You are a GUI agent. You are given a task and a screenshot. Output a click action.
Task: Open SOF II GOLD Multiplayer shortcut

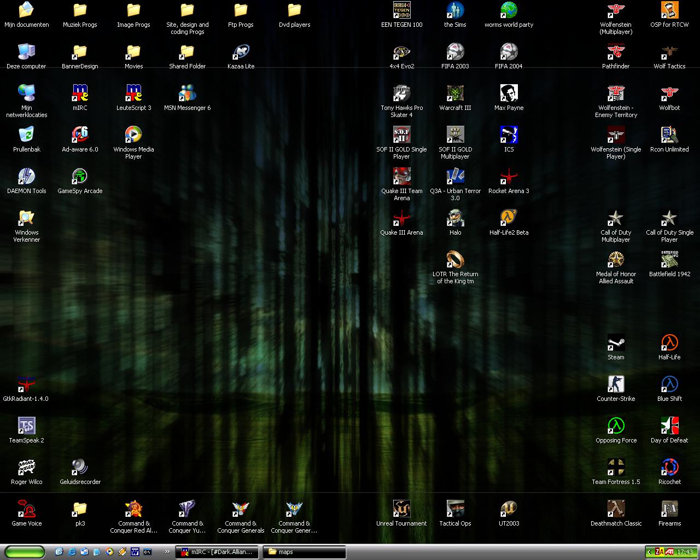pos(455,135)
